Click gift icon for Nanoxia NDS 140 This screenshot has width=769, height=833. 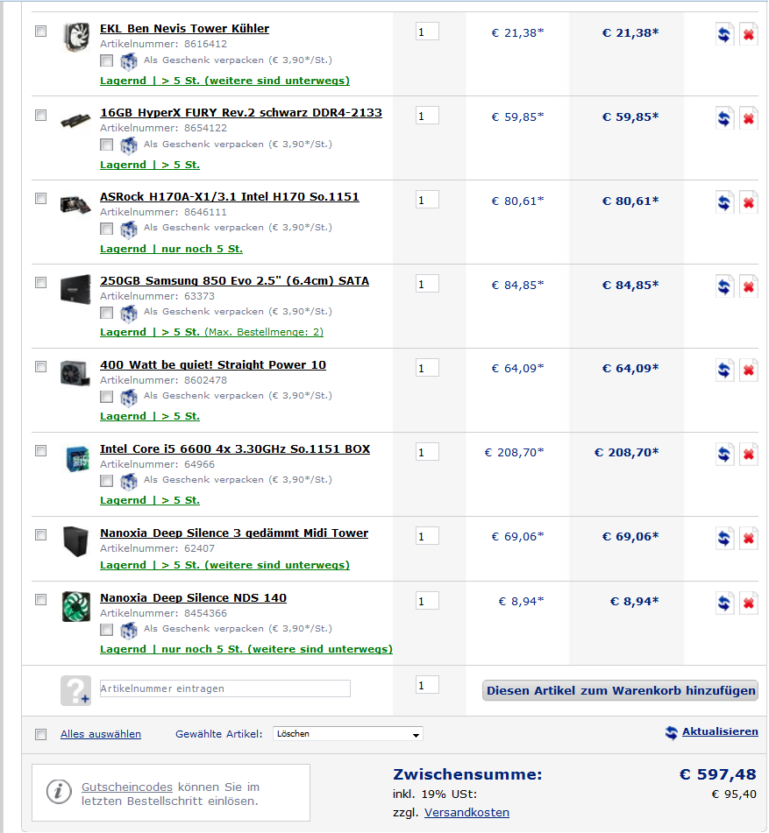(x=128, y=630)
